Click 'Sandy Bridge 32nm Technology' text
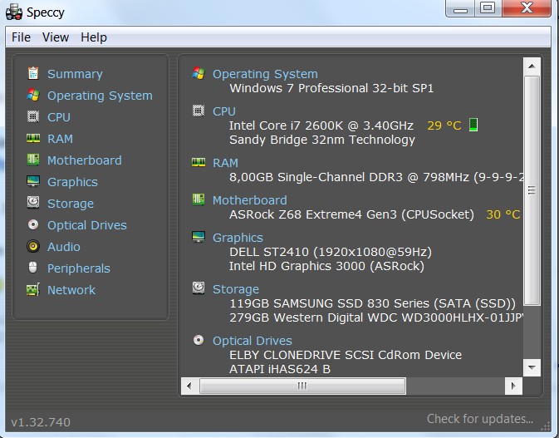 coord(322,140)
